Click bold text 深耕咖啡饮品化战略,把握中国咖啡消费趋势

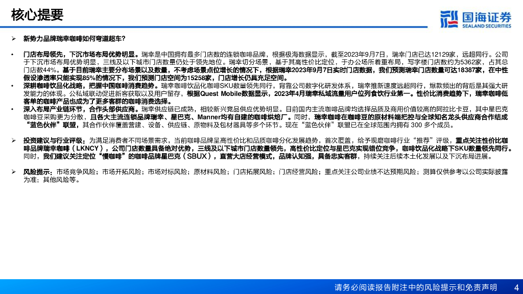point(91,86)
